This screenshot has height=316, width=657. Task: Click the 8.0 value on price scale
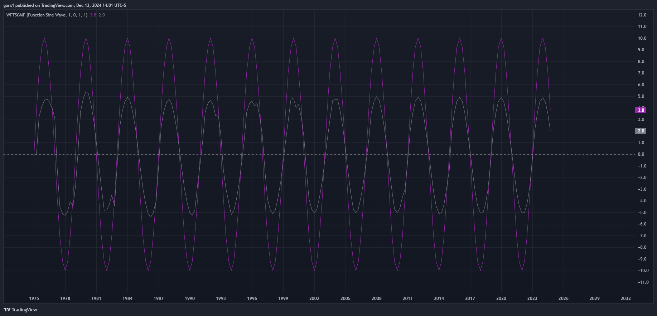(641, 62)
